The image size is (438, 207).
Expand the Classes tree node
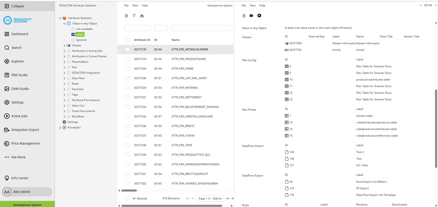pyautogui.click(x=64, y=45)
